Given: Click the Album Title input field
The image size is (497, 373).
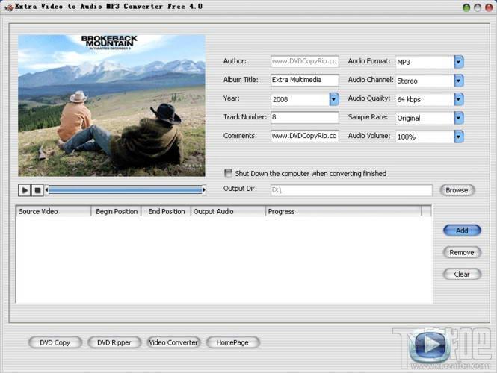Looking at the screenshot, I should coord(304,81).
